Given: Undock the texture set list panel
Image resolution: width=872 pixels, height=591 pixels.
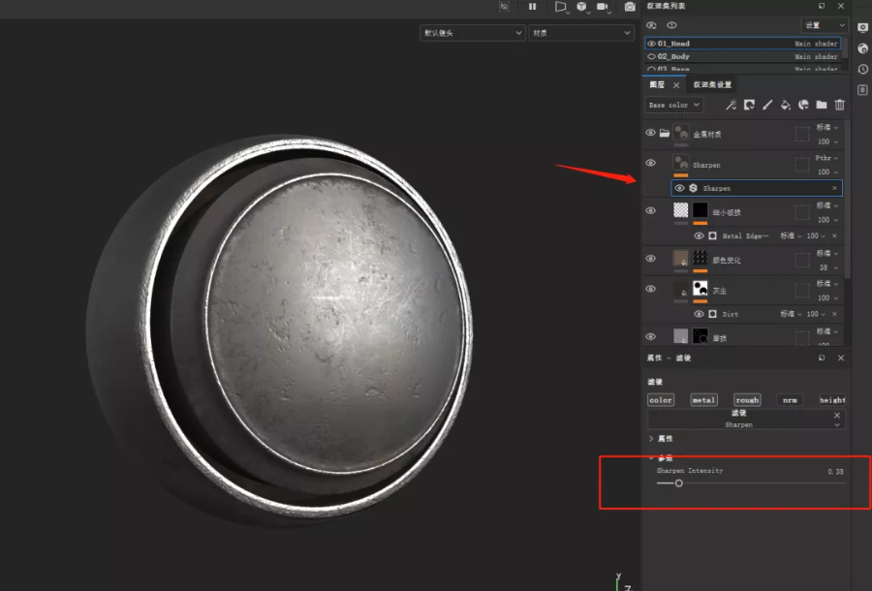Looking at the screenshot, I should click(822, 6).
